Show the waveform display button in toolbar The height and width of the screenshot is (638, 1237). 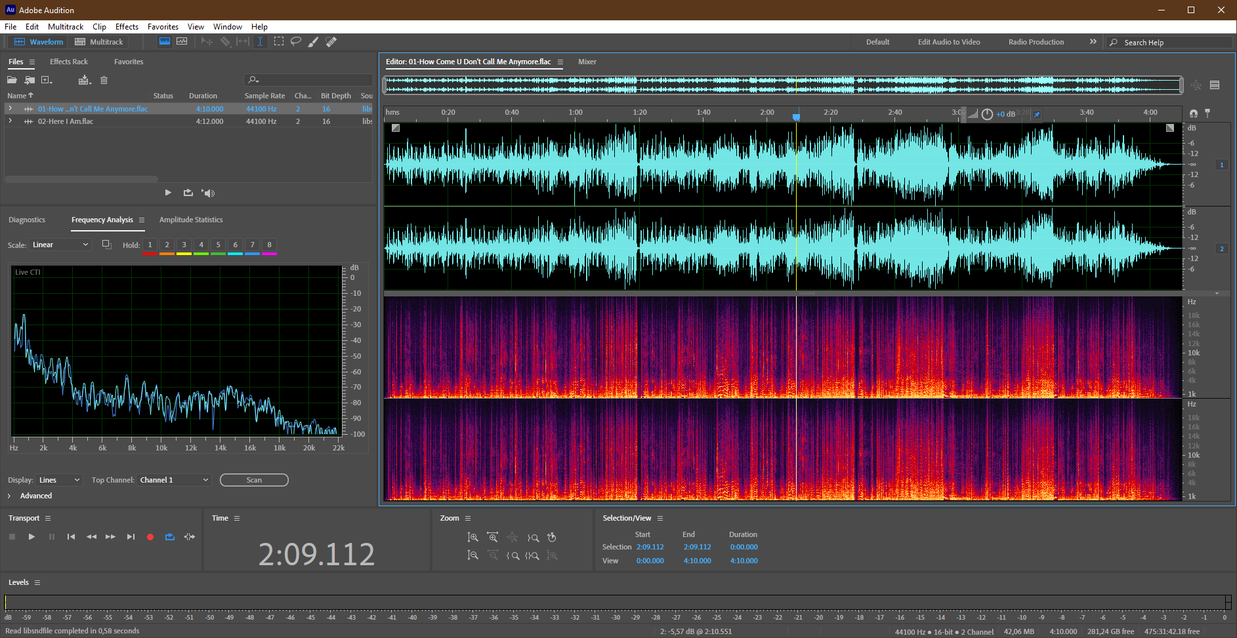(x=165, y=41)
